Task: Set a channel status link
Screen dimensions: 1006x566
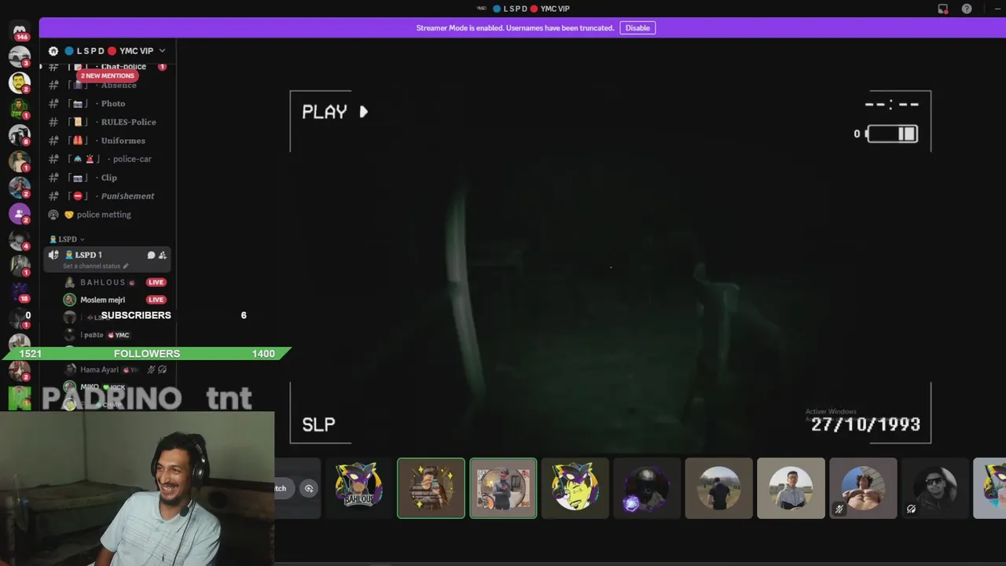Action: pyautogui.click(x=91, y=266)
